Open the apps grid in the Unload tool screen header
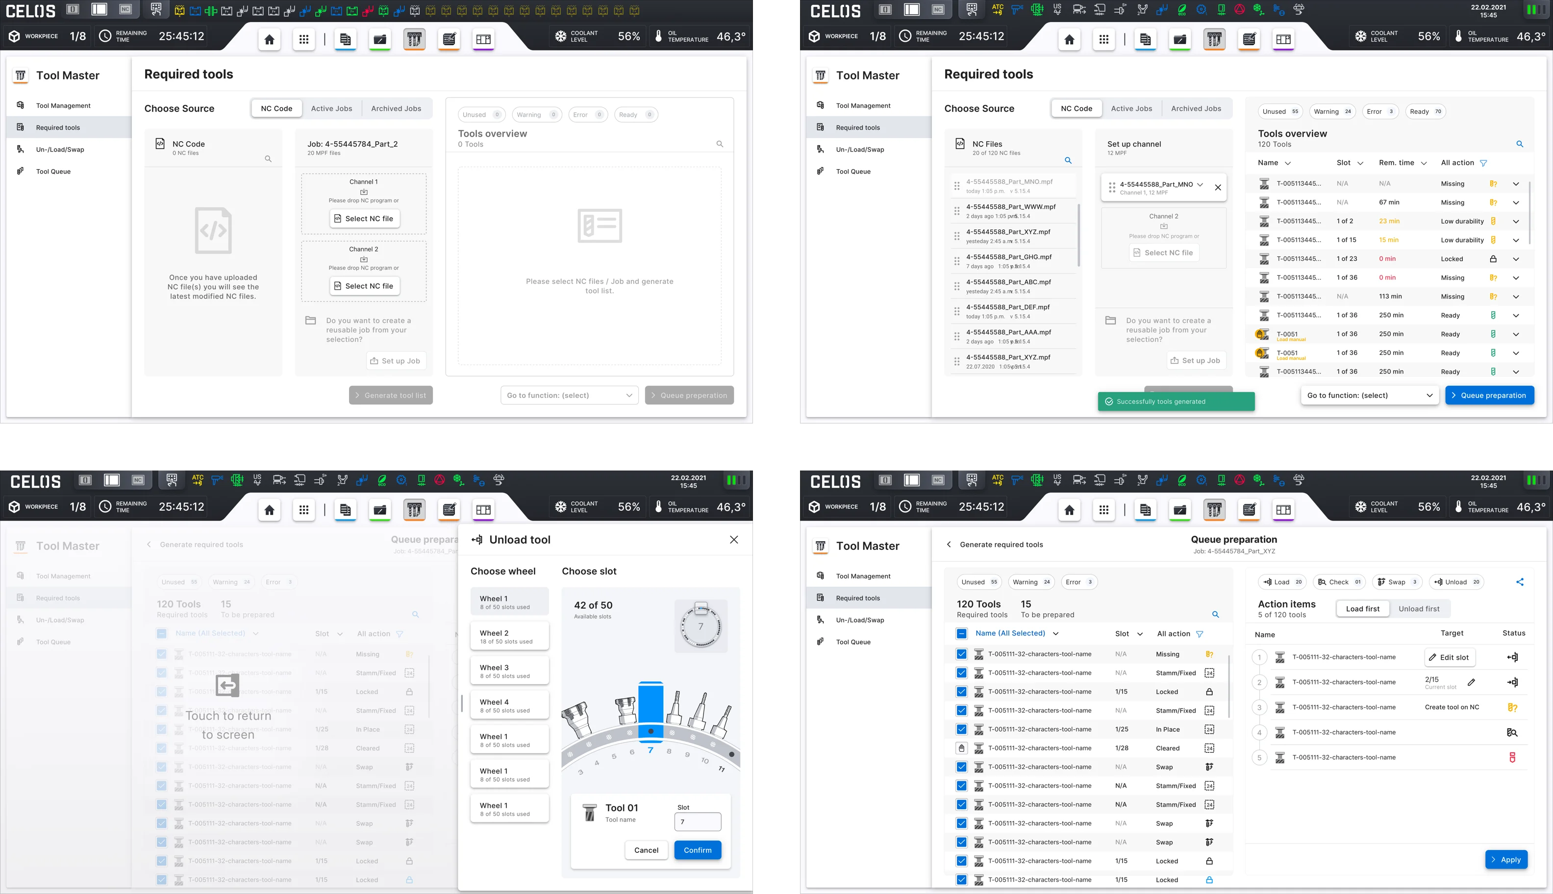 (303, 510)
